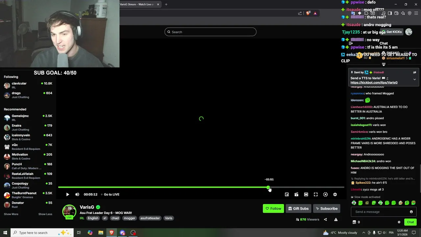This screenshot has width=421, height=237.
Task: Open drago channel in Following list
Action: pyautogui.click(x=28, y=95)
